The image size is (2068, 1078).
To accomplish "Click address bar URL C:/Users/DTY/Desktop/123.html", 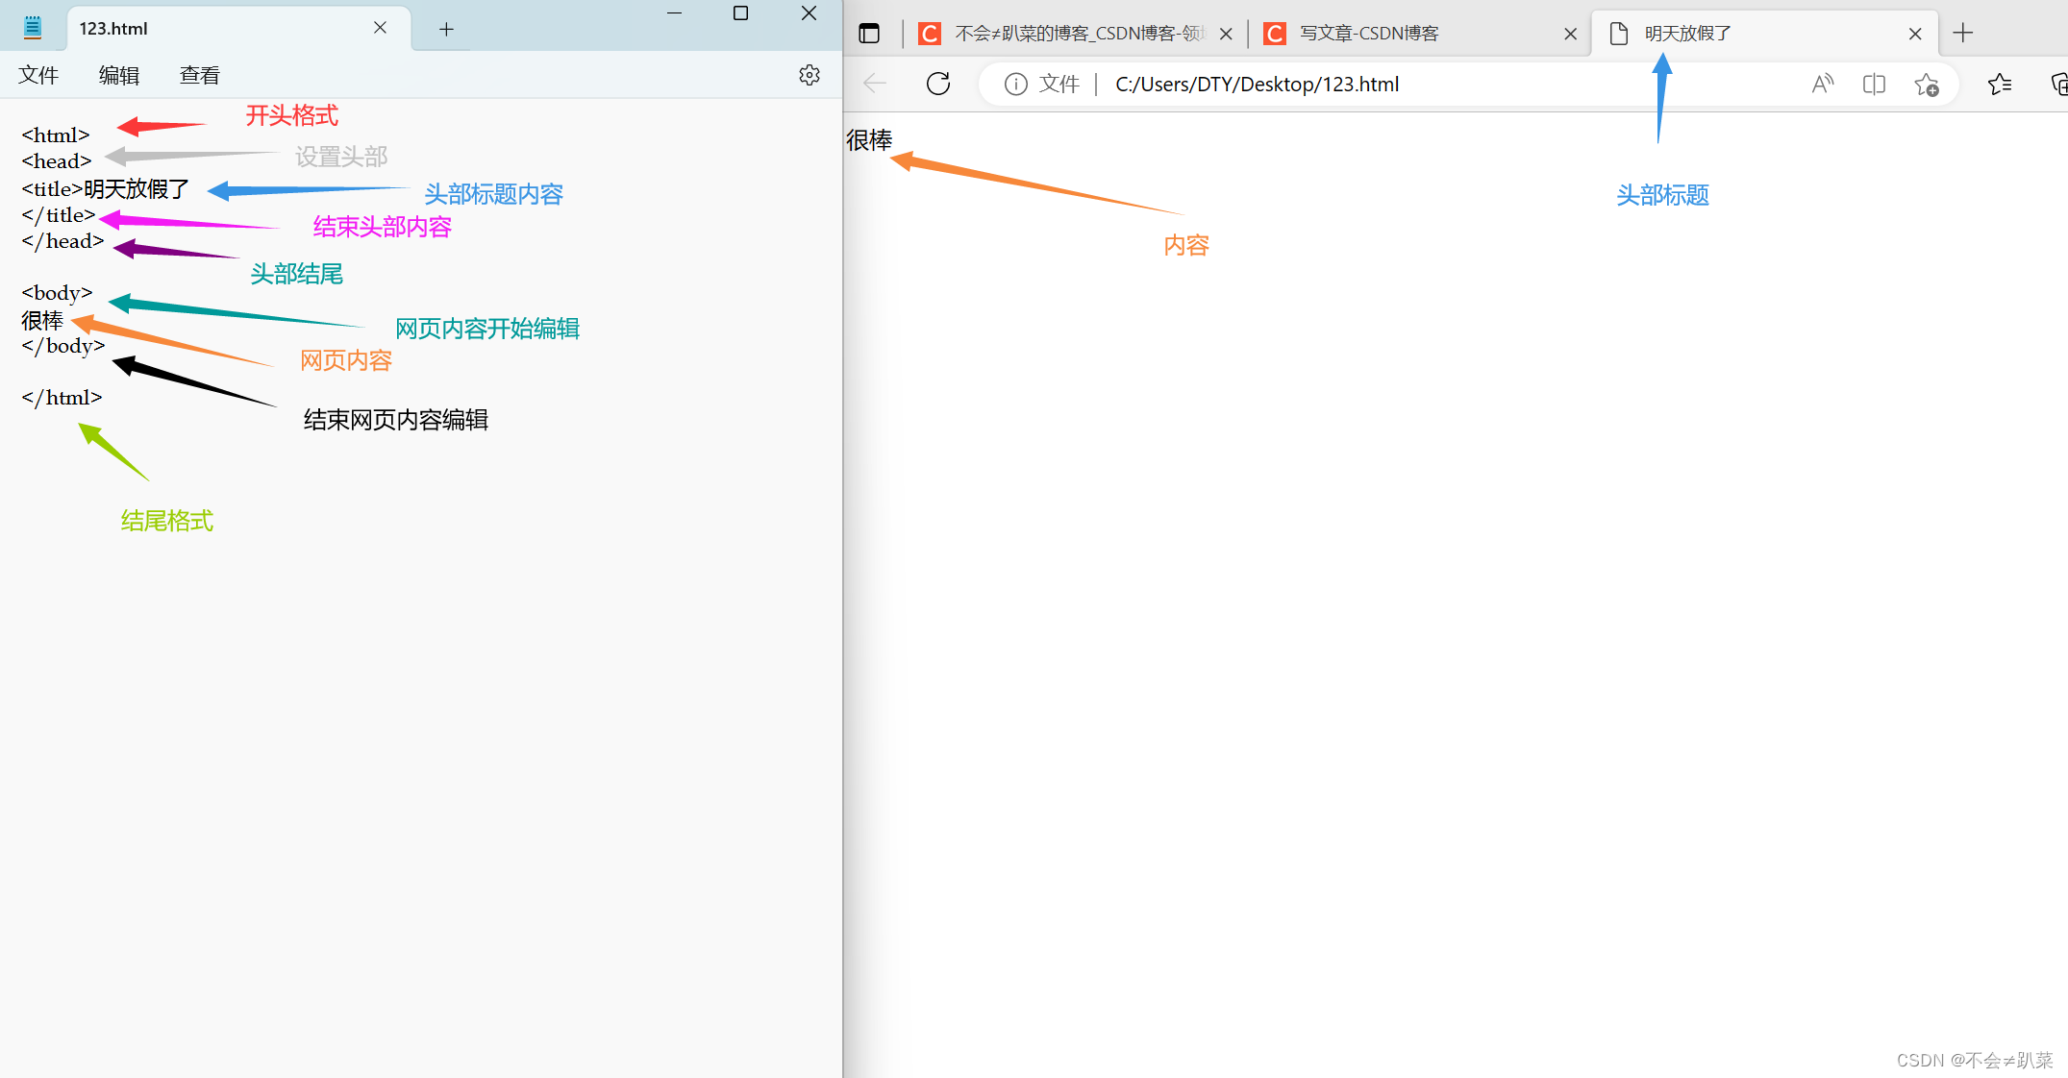I will point(1257,85).
